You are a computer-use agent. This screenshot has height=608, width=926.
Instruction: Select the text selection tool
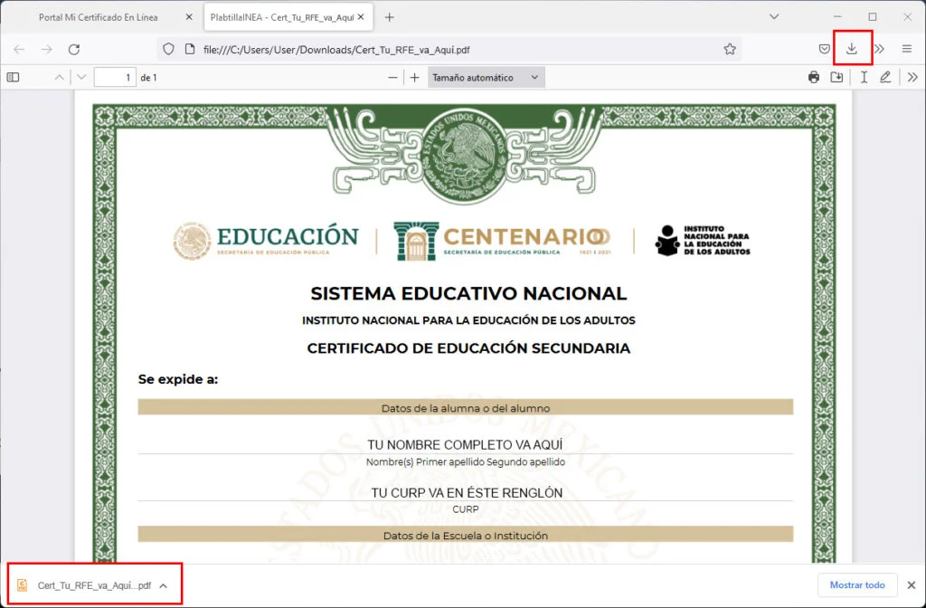tap(863, 77)
